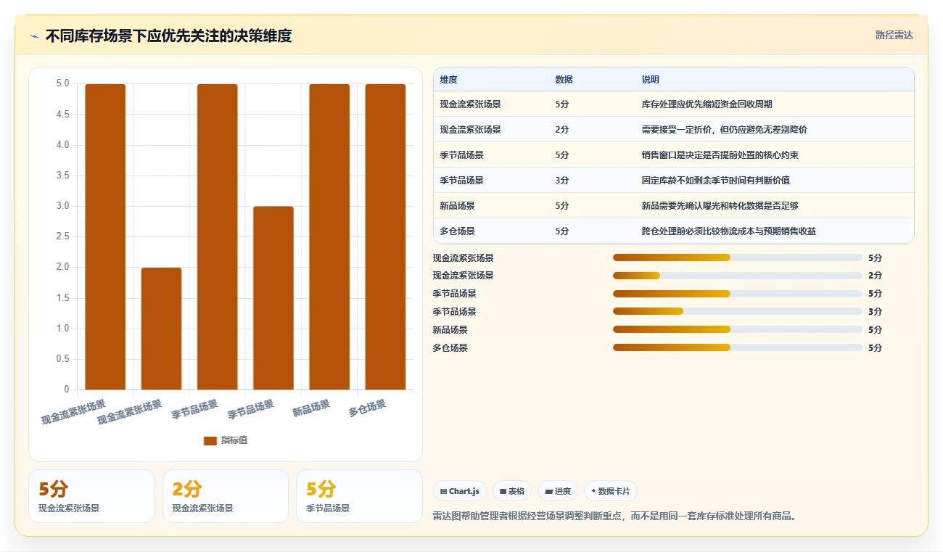
Task: Open the 2分 现金流紧张场景 data card
Action: click(226, 496)
